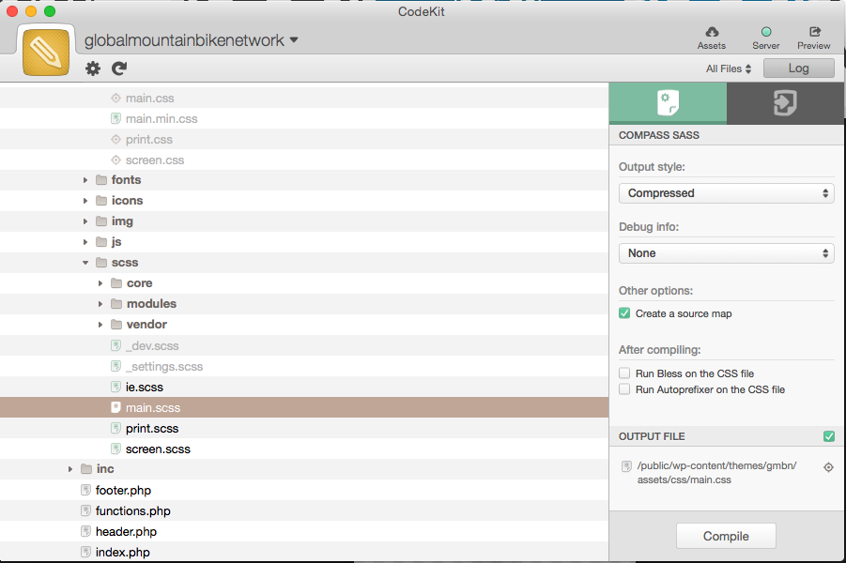Click the ie.scss file icon

tap(115, 387)
